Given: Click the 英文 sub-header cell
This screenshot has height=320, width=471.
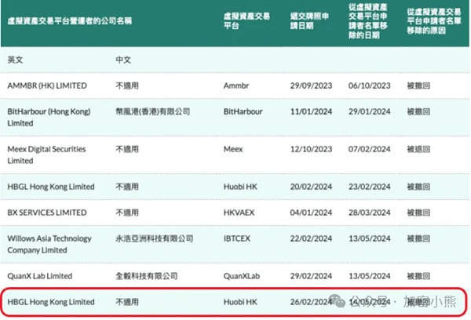Looking at the screenshot, I should (15, 60).
